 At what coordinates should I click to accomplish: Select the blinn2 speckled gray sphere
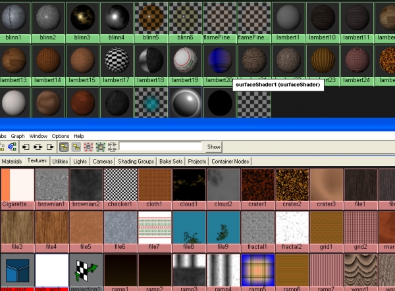(x=48, y=18)
